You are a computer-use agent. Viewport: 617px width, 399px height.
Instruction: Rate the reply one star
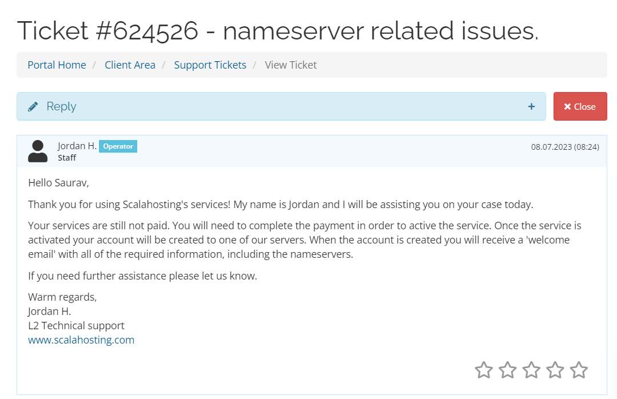(484, 370)
